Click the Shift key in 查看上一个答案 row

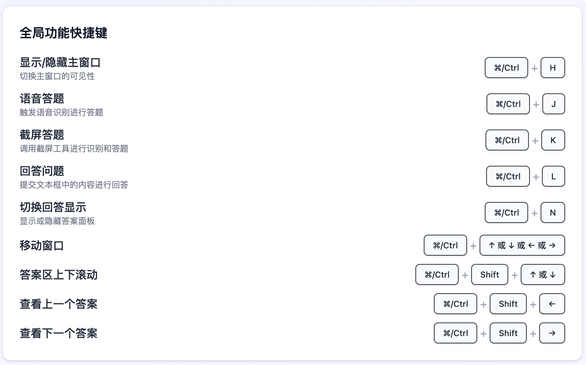click(508, 304)
